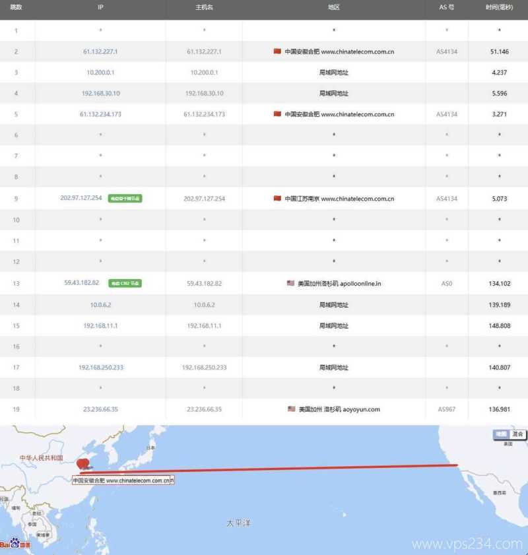Click IP address 192.168.250.233 in hop 17

100,368
